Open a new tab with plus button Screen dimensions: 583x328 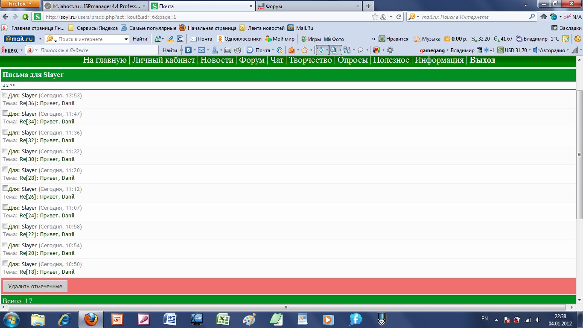pos(368,6)
